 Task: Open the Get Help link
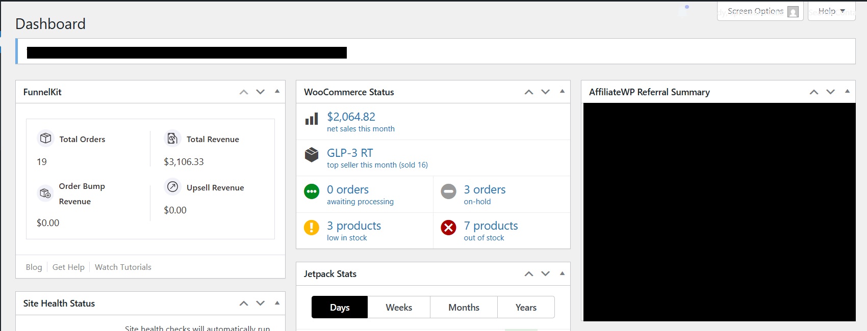(68, 267)
